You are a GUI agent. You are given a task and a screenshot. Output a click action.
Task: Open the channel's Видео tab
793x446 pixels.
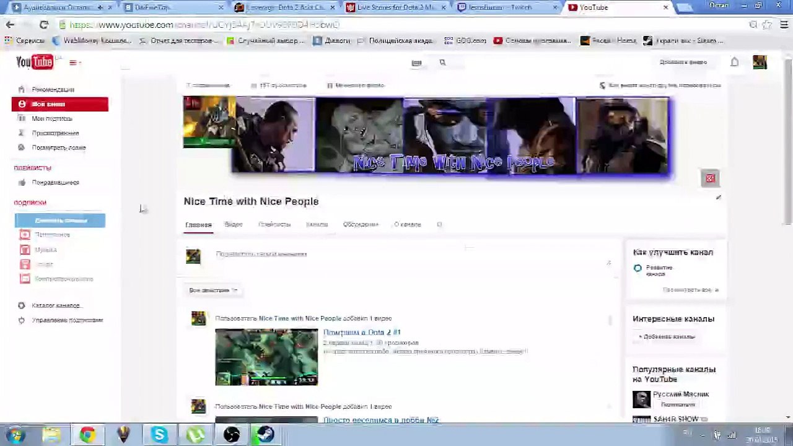tap(234, 224)
